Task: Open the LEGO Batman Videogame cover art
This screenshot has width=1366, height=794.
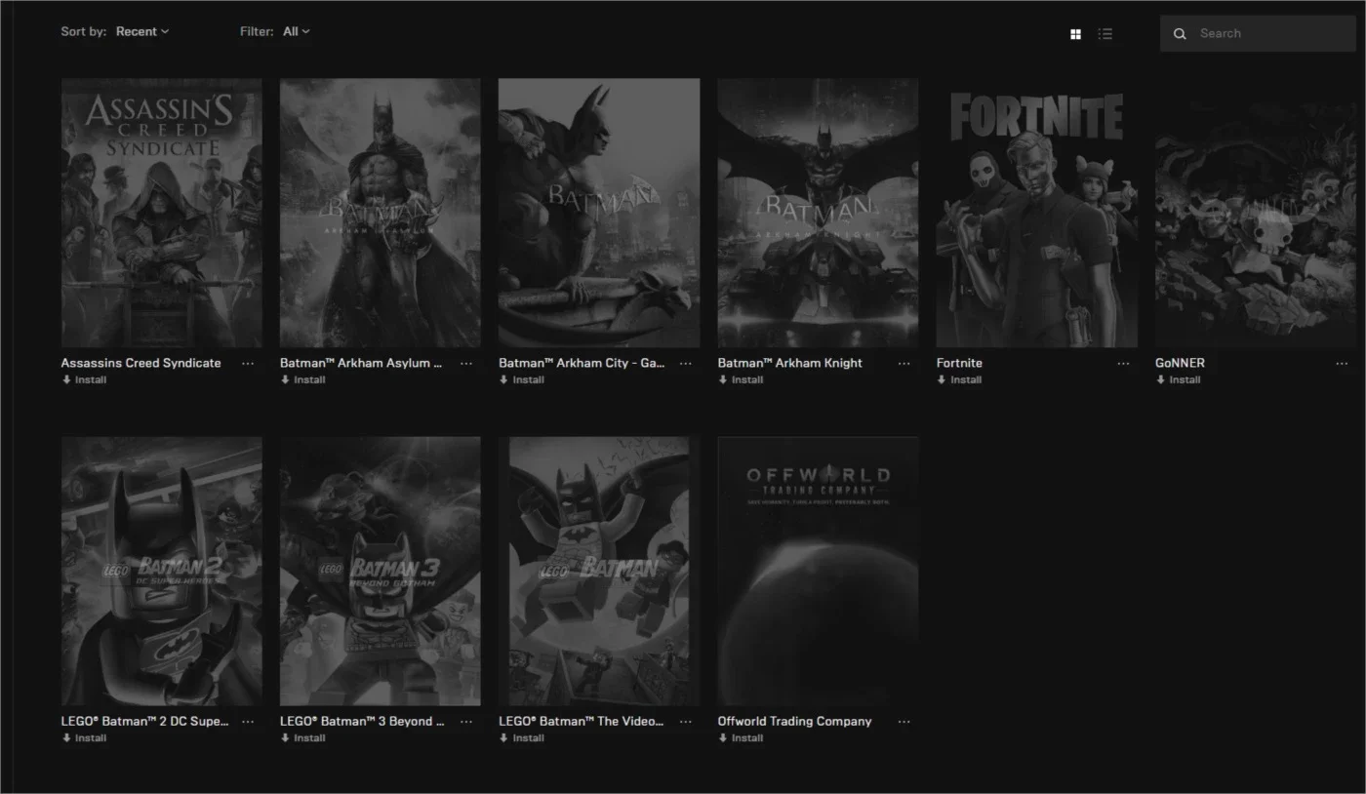Action: click(599, 572)
